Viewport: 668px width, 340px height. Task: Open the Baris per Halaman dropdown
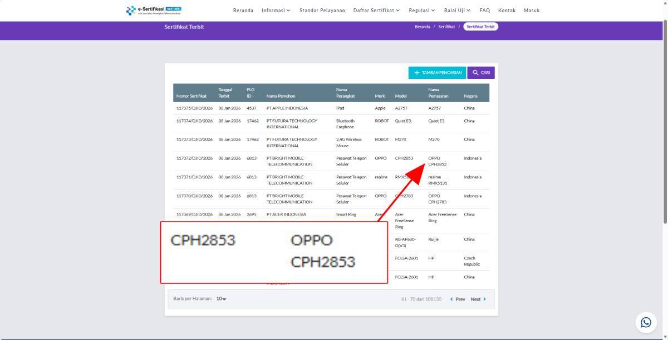[221, 299]
